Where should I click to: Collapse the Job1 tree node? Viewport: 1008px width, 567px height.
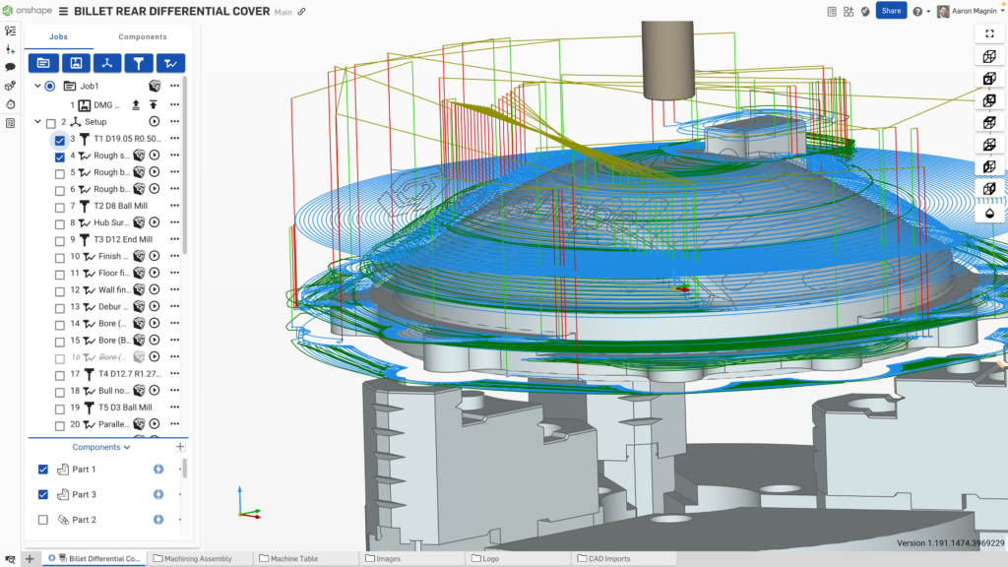tap(36, 86)
